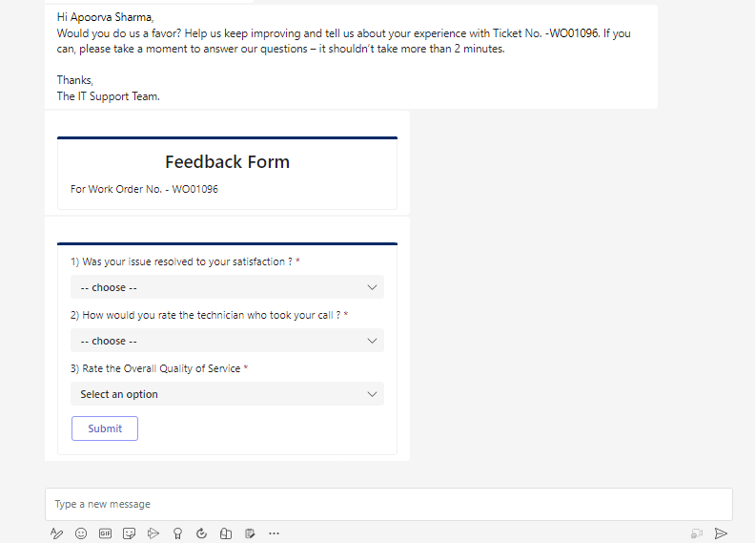Open more messaging extensions ellipsis
This screenshot has height=543, width=755.
(275, 533)
